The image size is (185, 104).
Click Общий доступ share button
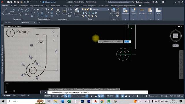tap(49, 2)
